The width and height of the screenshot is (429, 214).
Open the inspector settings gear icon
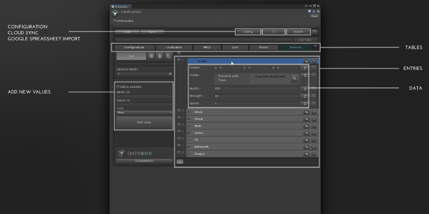click(x=318, y=11)
